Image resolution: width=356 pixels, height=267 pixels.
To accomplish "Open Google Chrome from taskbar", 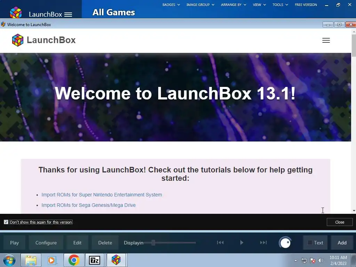I will (74, 260).
